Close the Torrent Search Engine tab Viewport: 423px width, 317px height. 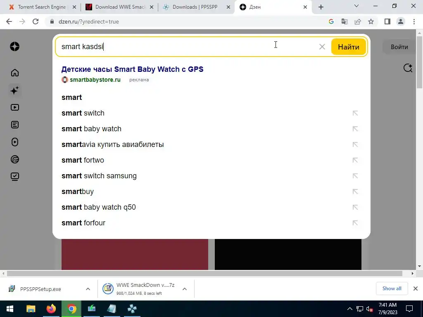tap(74, 7)
